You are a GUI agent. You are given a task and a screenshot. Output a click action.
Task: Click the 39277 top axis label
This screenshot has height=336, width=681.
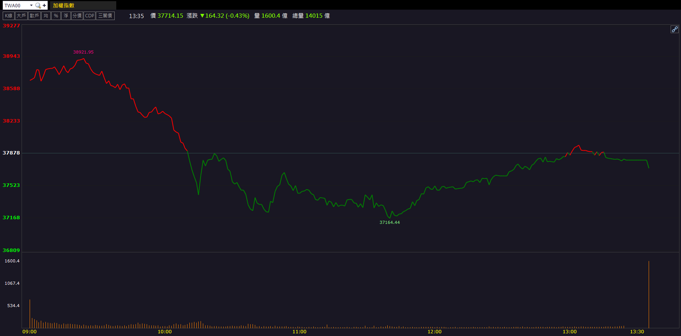(x=11, y=26)
